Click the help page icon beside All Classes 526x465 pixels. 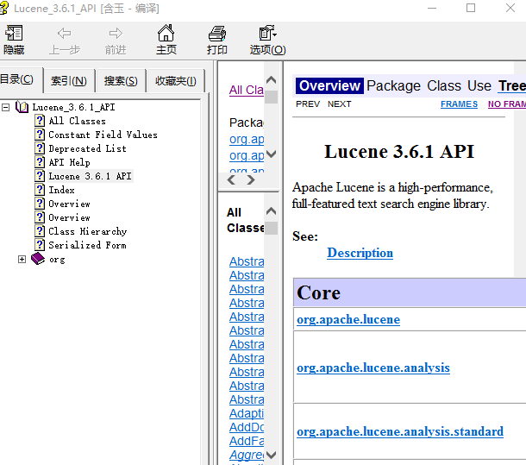40,121
